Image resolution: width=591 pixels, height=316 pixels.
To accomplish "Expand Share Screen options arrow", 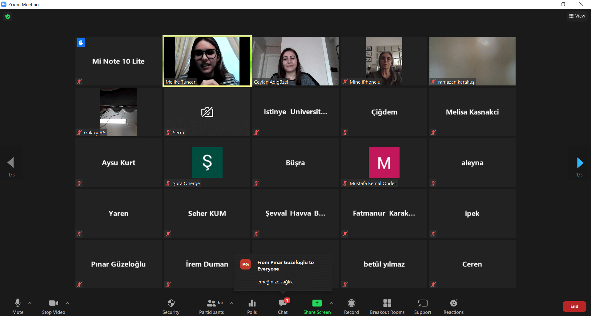I will point(331,303).
